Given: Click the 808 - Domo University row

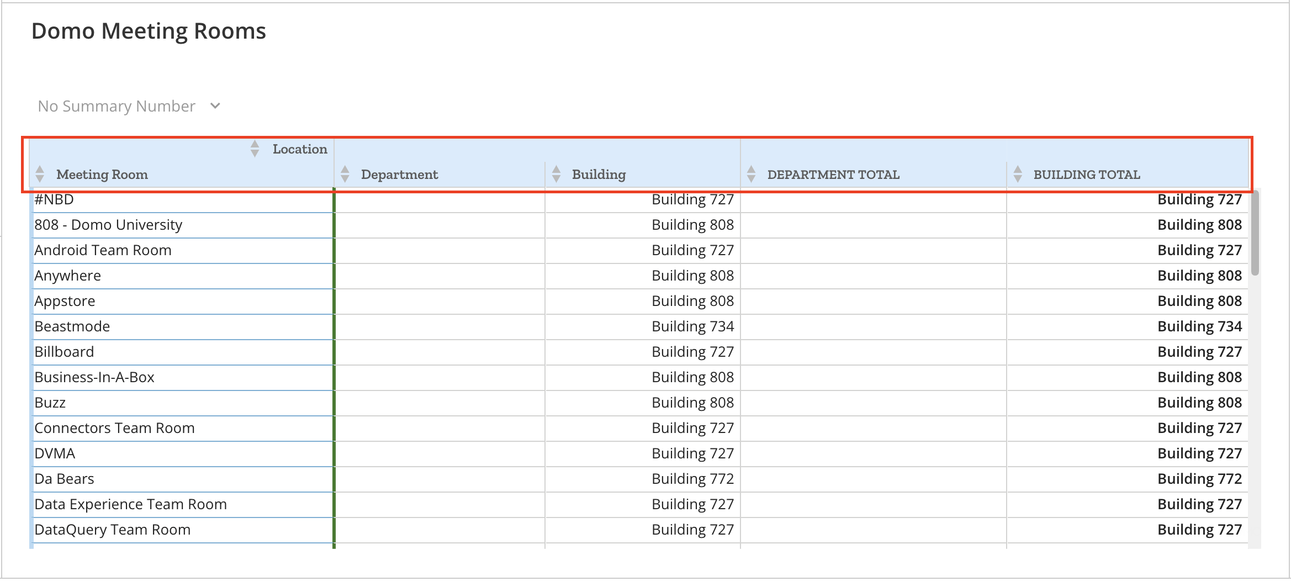Looking at the screenshot, I should tap(108, 224).
